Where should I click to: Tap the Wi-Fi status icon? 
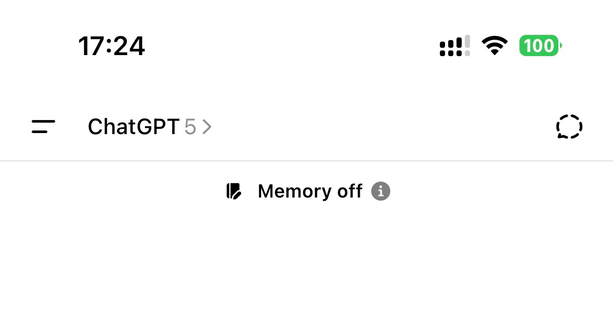coord(494,46)
